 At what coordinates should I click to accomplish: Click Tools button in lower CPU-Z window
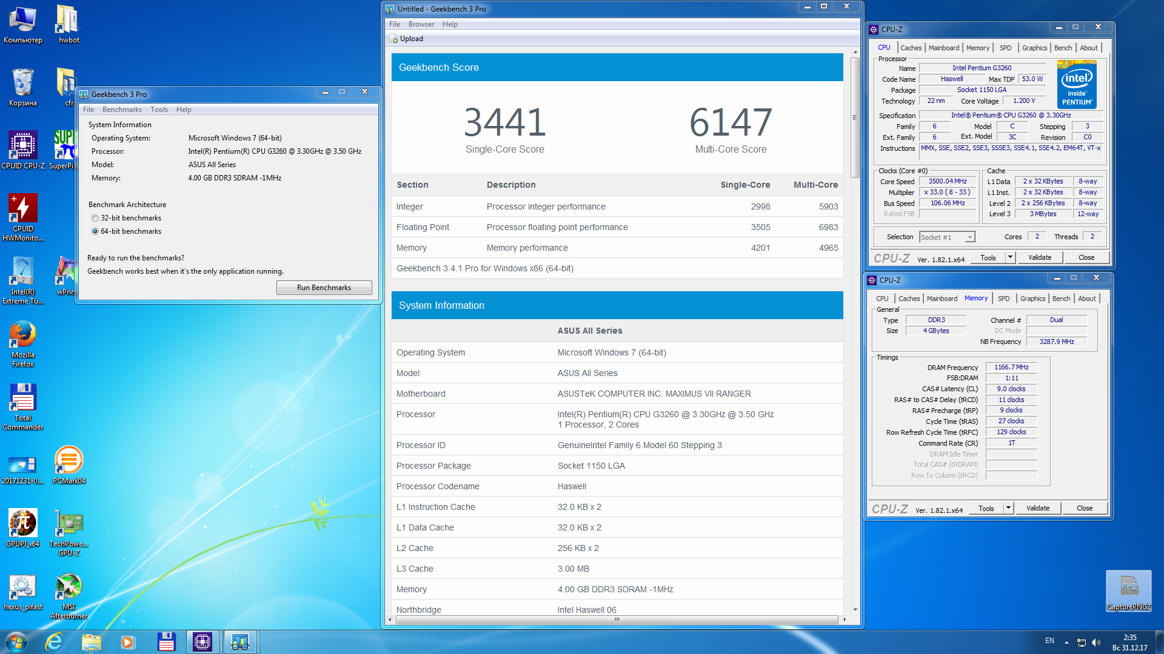point(986,508)
